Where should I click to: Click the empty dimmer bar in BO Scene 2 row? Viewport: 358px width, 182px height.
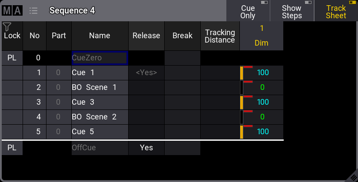[242, 117]
